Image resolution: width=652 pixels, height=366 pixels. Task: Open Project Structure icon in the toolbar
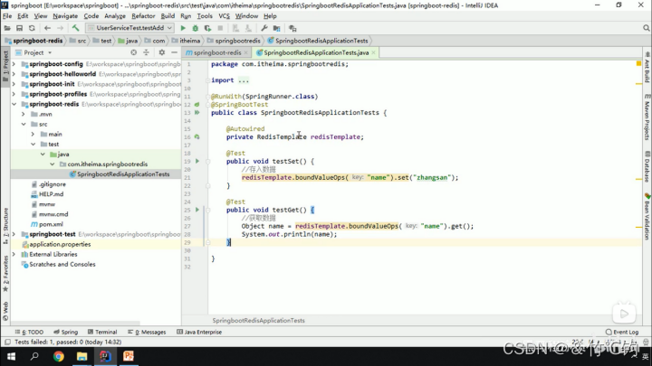coord(276,28)
